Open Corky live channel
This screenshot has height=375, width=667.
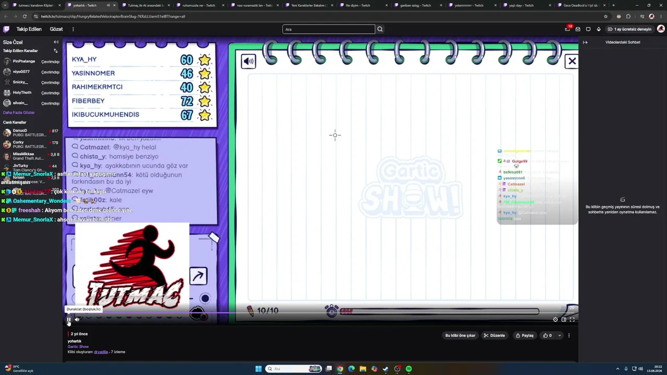pyautogui.click(x=31, y=144)
